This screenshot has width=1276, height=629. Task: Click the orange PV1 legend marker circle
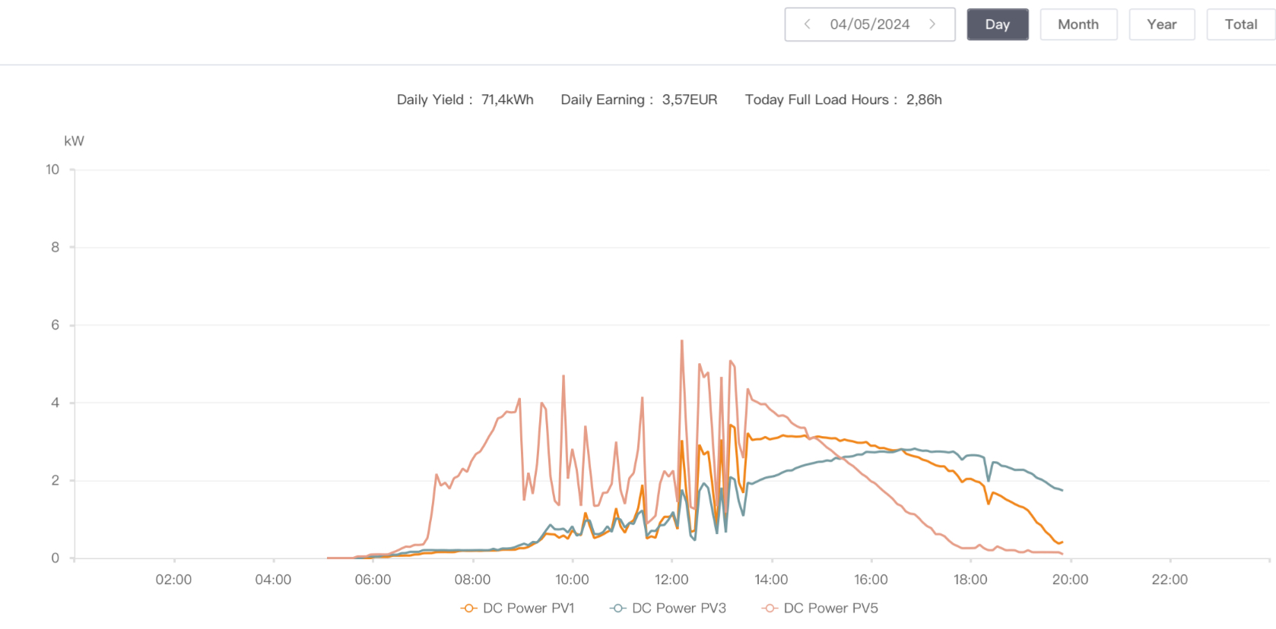468,608
